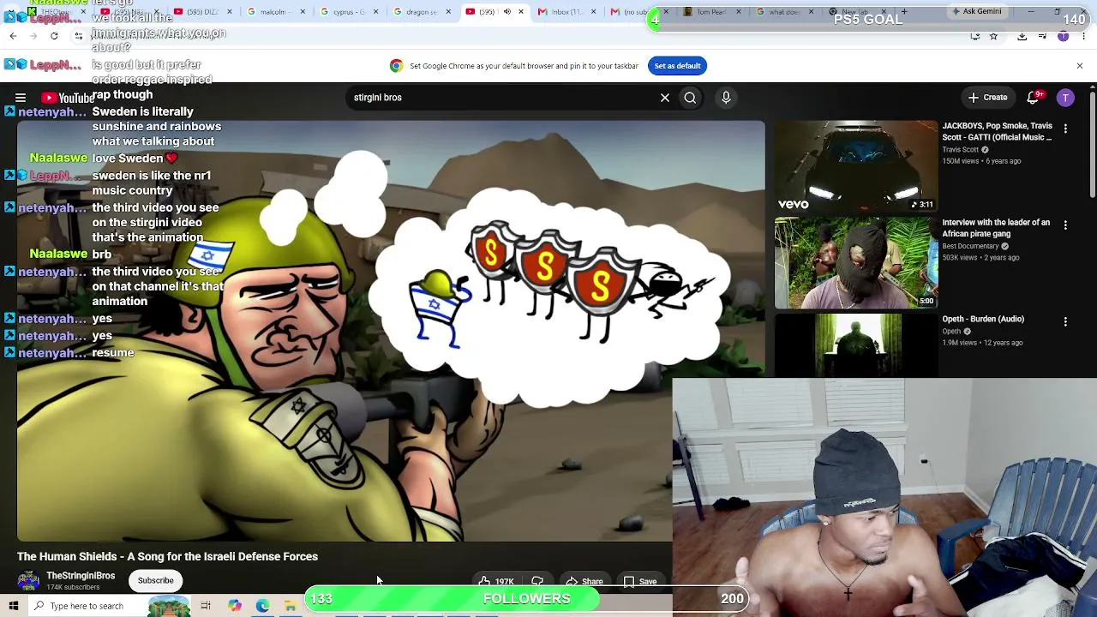Image resolution: width=1097 pixels, height=617 pixels.
Task: Close the 'cyprus' search tab
Action: (375, 12)
